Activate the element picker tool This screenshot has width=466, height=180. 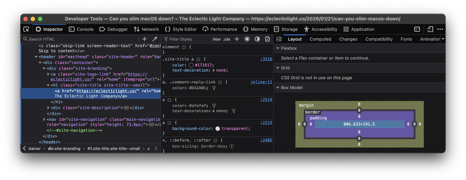26,29
